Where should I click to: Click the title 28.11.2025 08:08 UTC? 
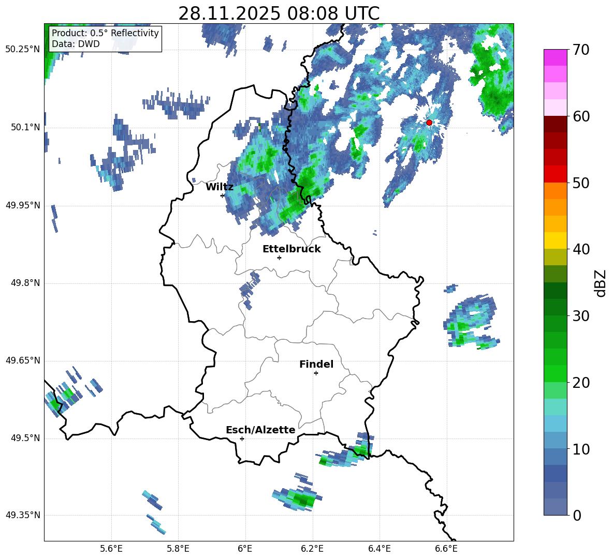point(279,13)
